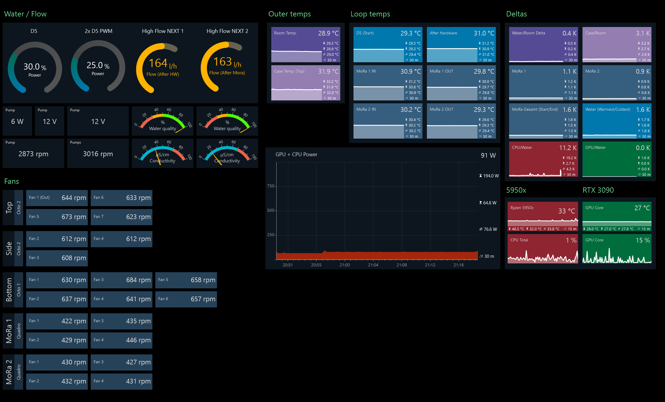
Task: Select the Ryzen 5950x temperature tile
Action: click(543, 216)
